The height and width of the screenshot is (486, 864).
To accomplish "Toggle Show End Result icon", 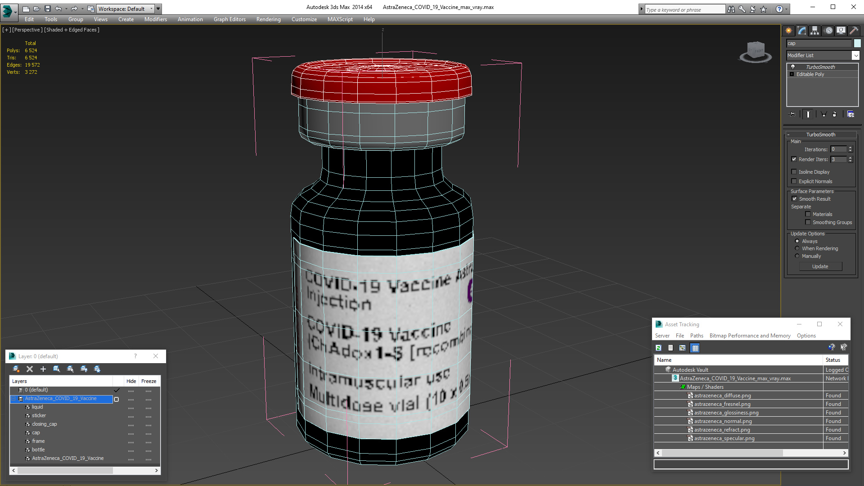I will [808, 114].
